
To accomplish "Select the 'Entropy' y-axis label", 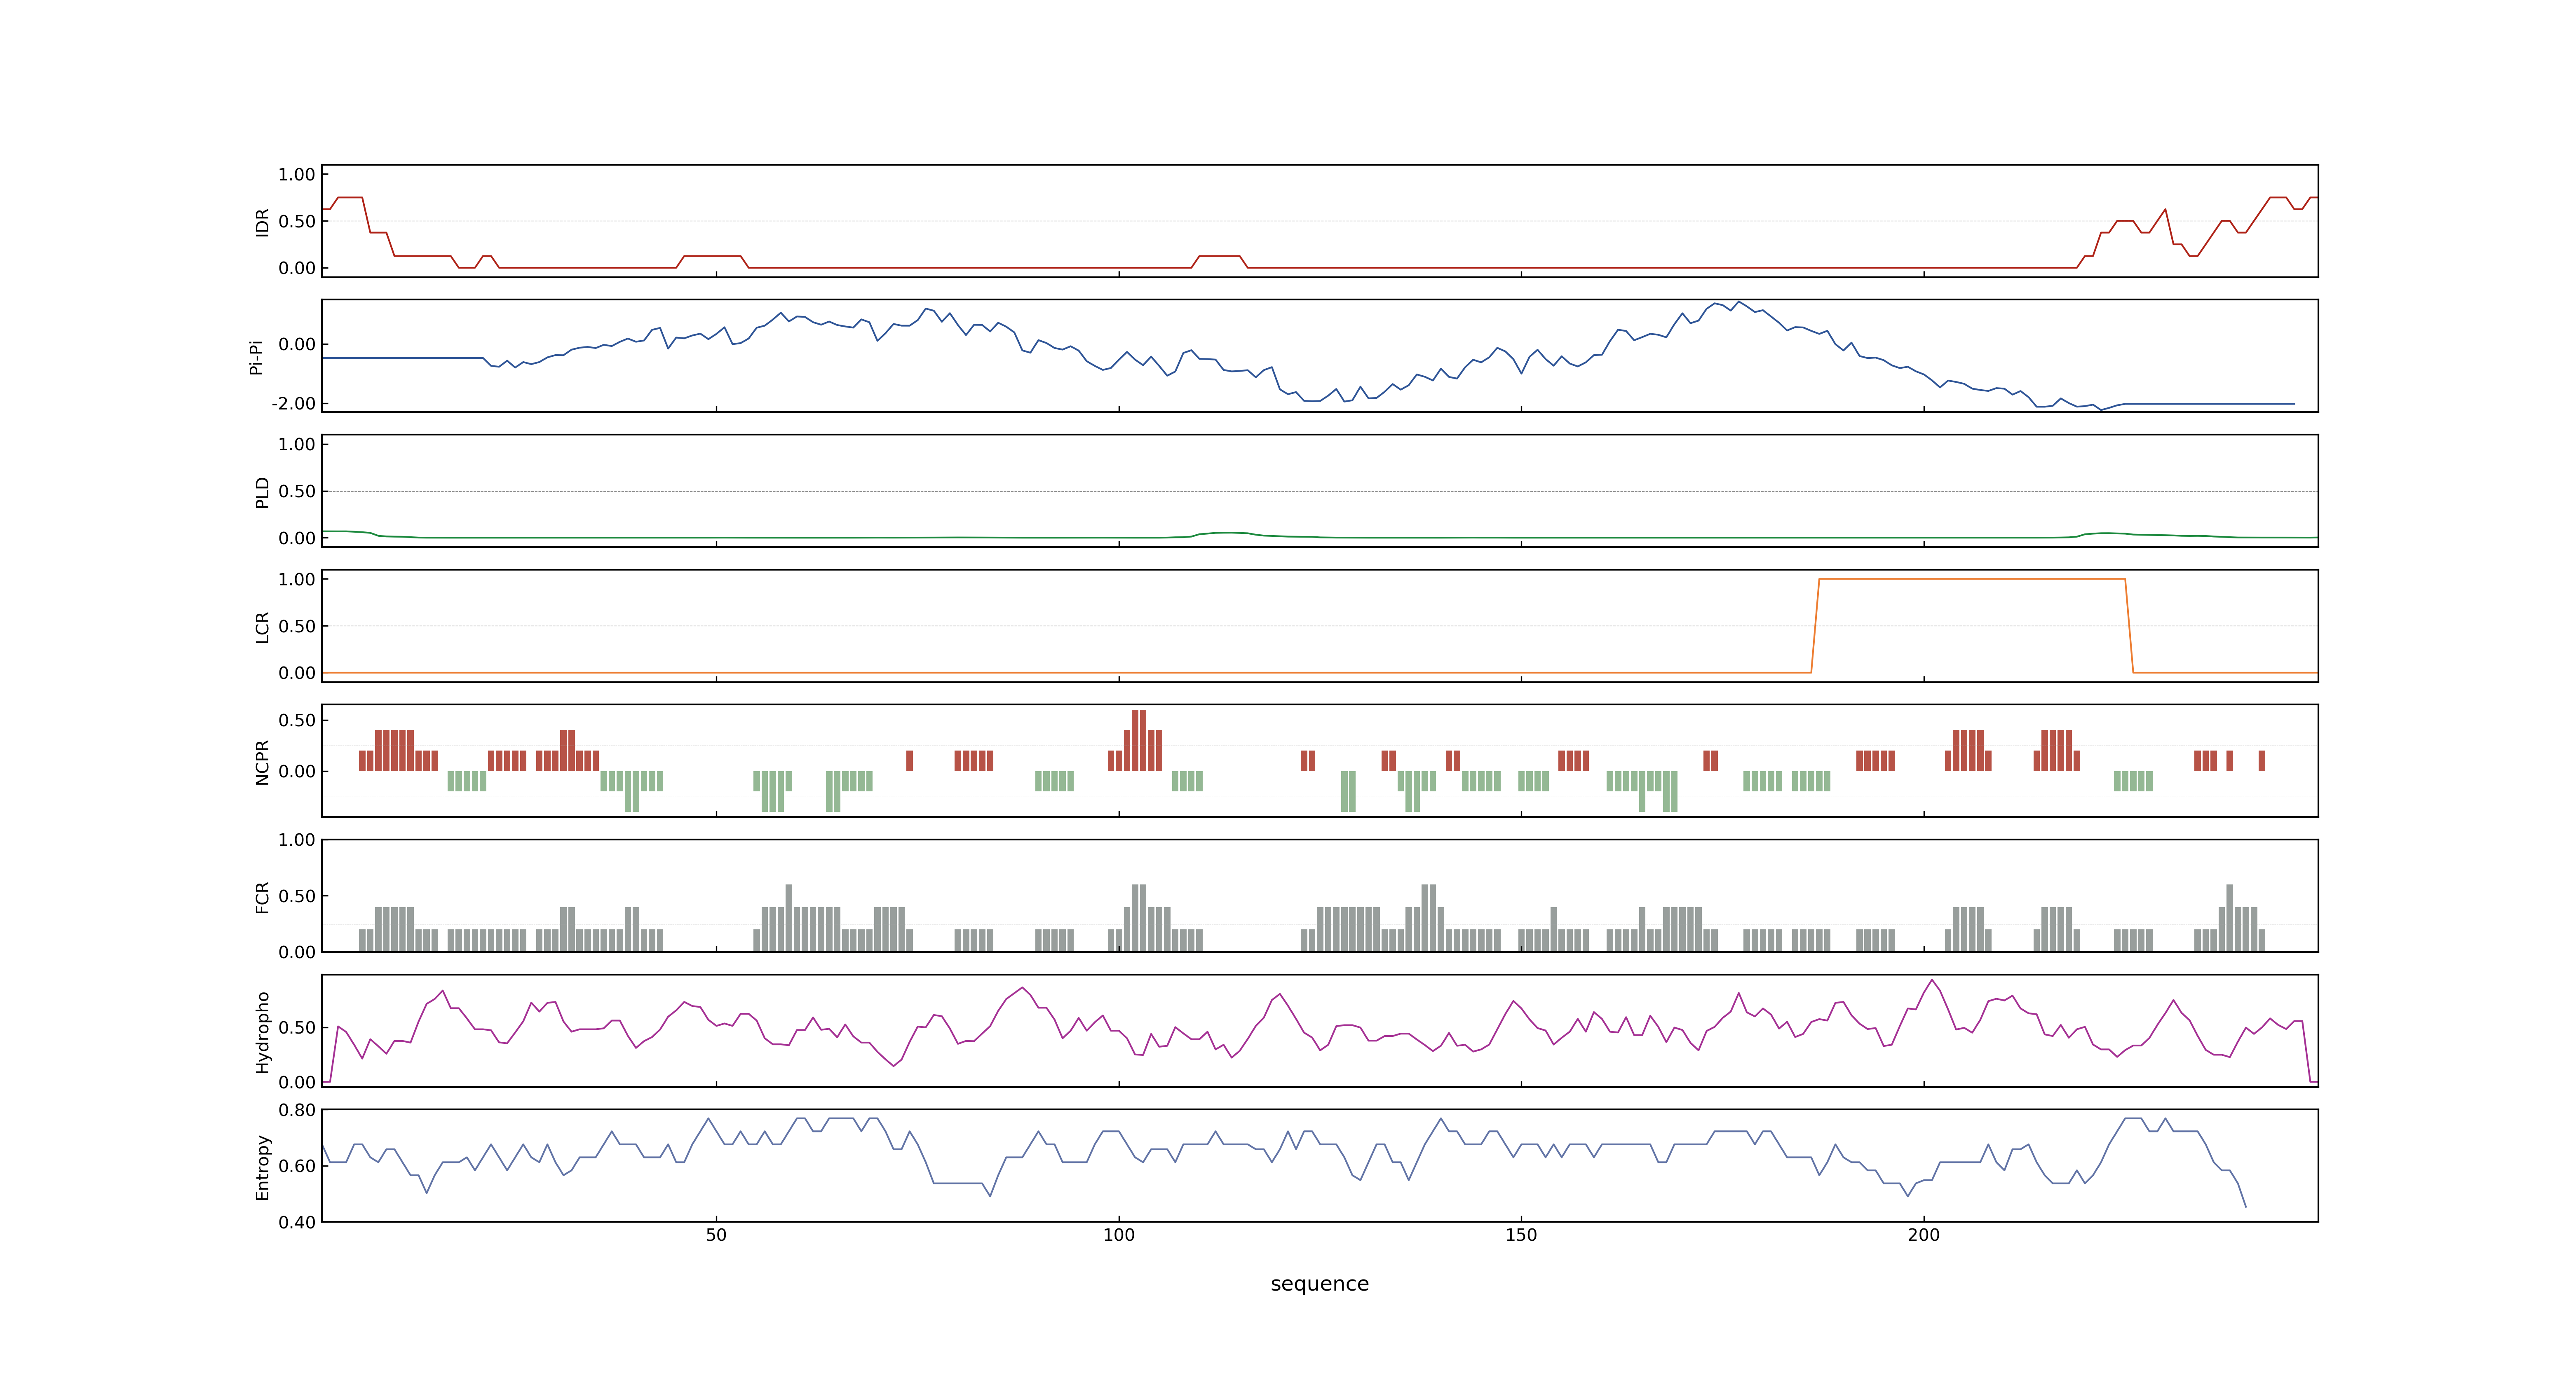I will pyautogui.click(x=263, y=1166).
